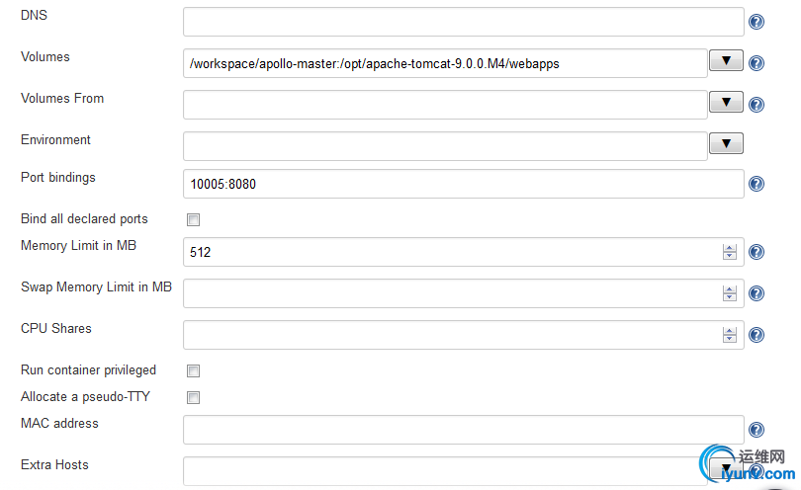Image resolution: width=801 pixels, height=490 pixels.
Task: Click the Port bindings field with 10005:8080
Action: click(464, 184)
